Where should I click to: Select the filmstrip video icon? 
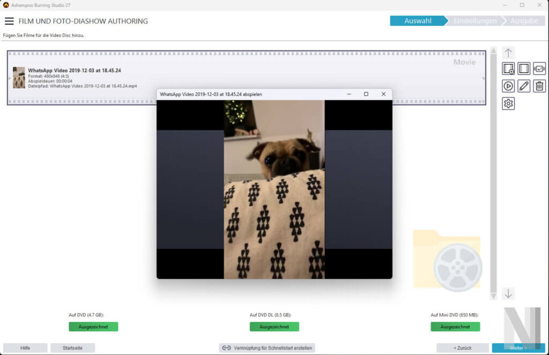click(x=523, y=68)
